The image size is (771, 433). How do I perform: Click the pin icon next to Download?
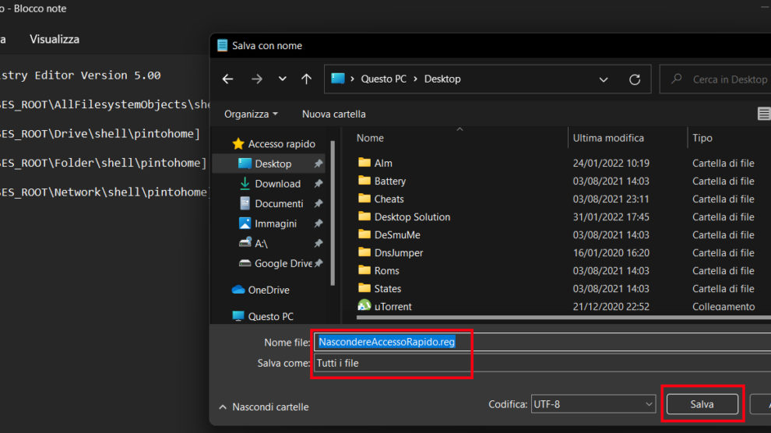coord(318,184)
